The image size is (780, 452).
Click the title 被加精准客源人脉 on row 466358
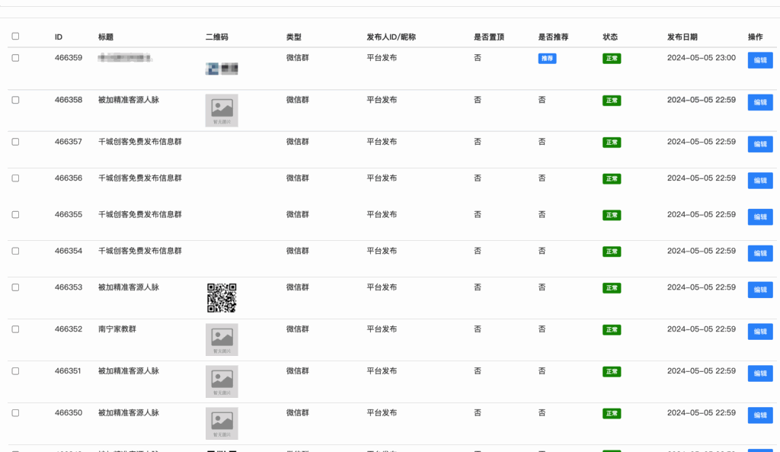click(131, 99)
